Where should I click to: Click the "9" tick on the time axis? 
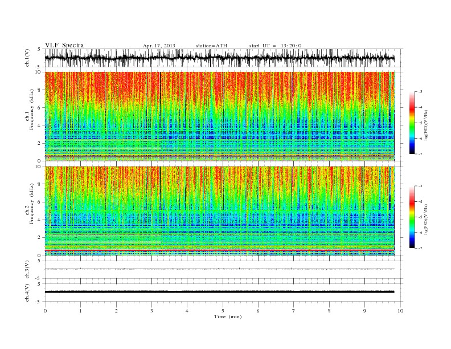pyautogui.click(x=364, y=311)
